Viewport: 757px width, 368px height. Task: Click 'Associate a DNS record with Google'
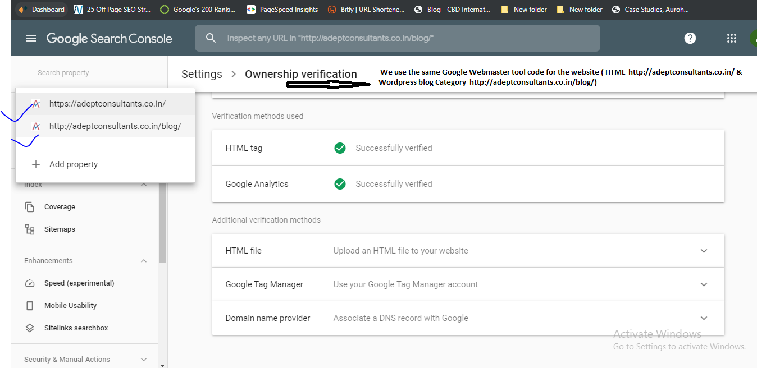click(400, 318)
